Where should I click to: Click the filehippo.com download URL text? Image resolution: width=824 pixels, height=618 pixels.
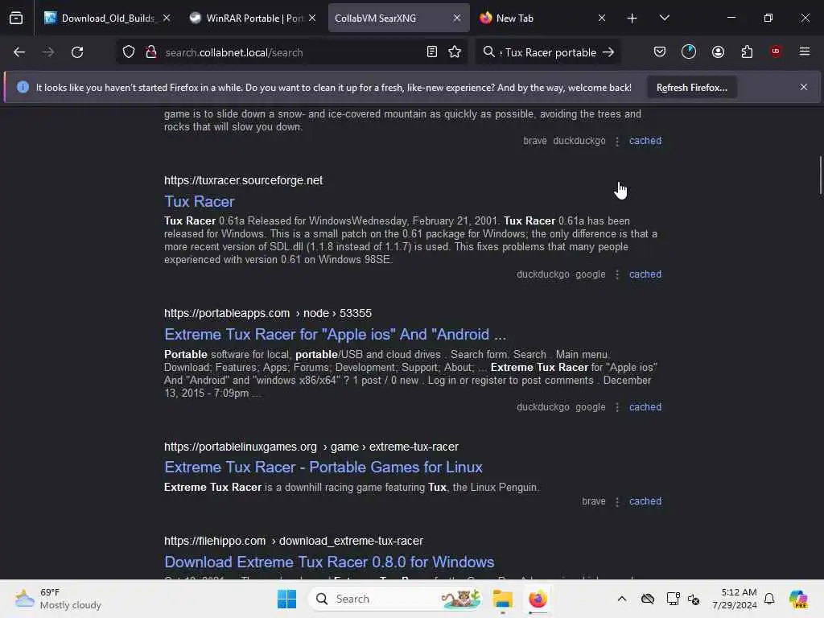point(293,541)
